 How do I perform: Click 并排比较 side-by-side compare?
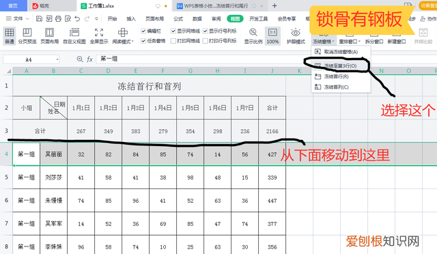(423, 36)
